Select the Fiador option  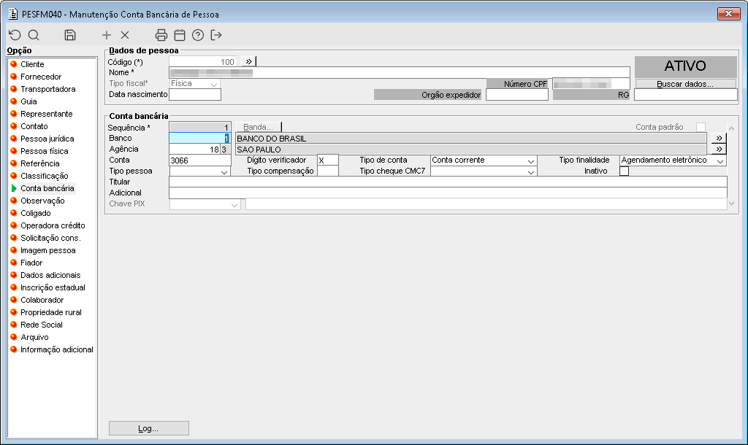point(31,263)
